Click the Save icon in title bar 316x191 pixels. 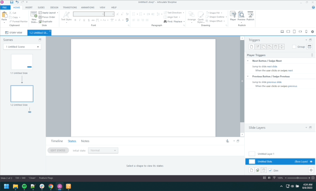click(x=12, y=2)
